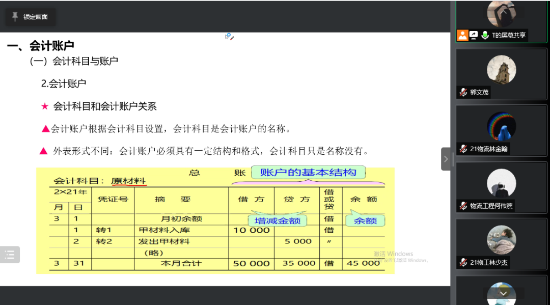The width and height of the screenshot is (550, 305).
Task: Click muted microphone icon for 21物流林金翰
Action: (x=463, y=149)
